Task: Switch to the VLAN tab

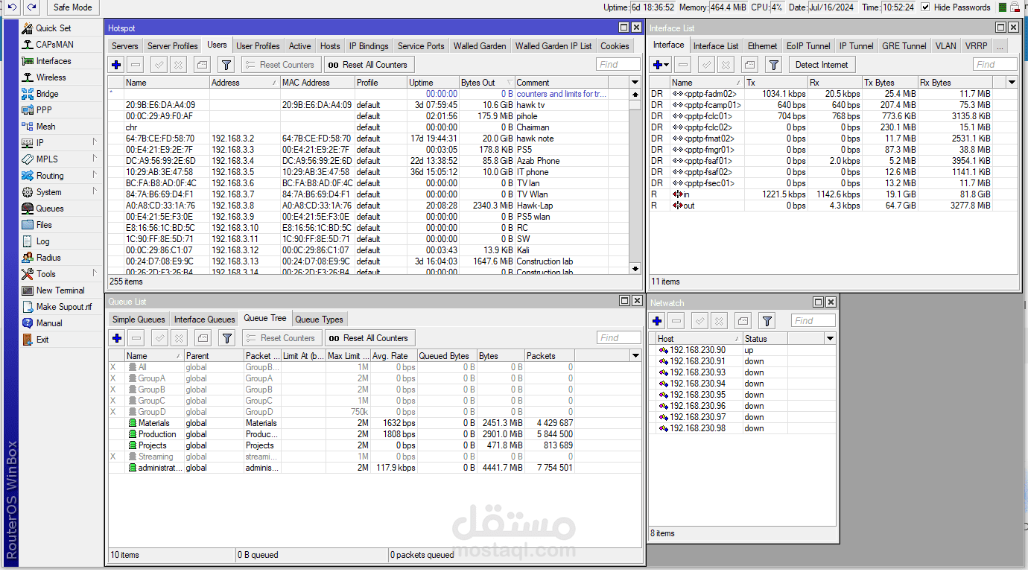Action: [946, 45]
